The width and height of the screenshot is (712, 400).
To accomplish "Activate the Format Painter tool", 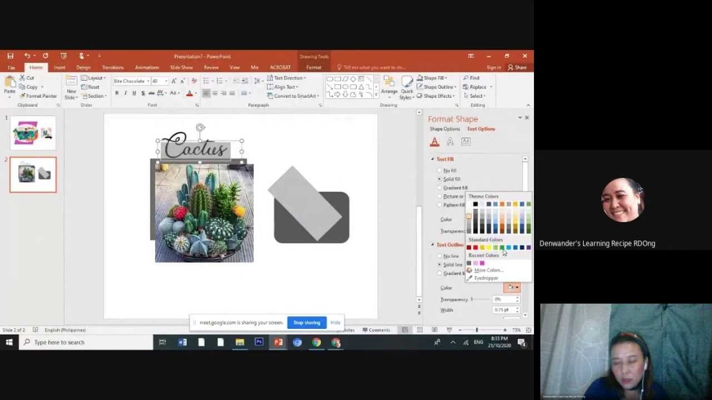I will [x=38, y=96].
